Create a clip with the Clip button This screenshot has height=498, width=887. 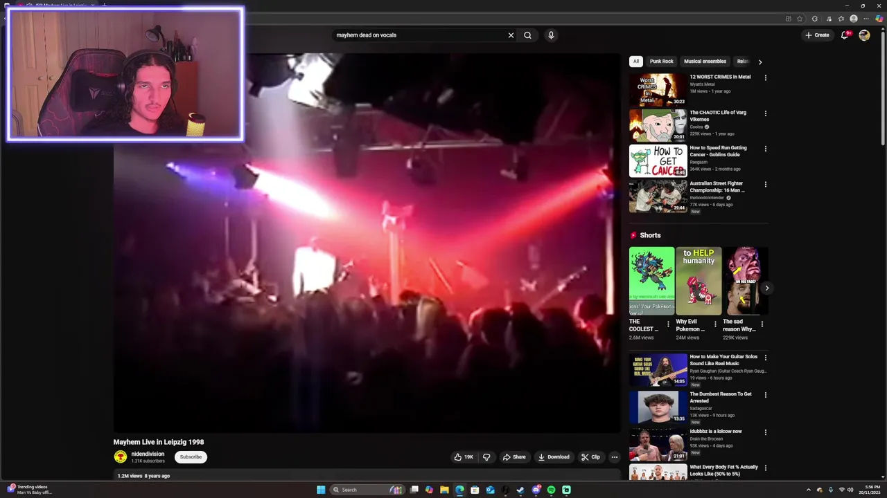click(590, 457)
